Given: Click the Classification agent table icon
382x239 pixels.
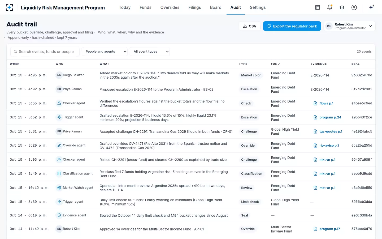Looking at the screenshot, I should pos(59,174).
